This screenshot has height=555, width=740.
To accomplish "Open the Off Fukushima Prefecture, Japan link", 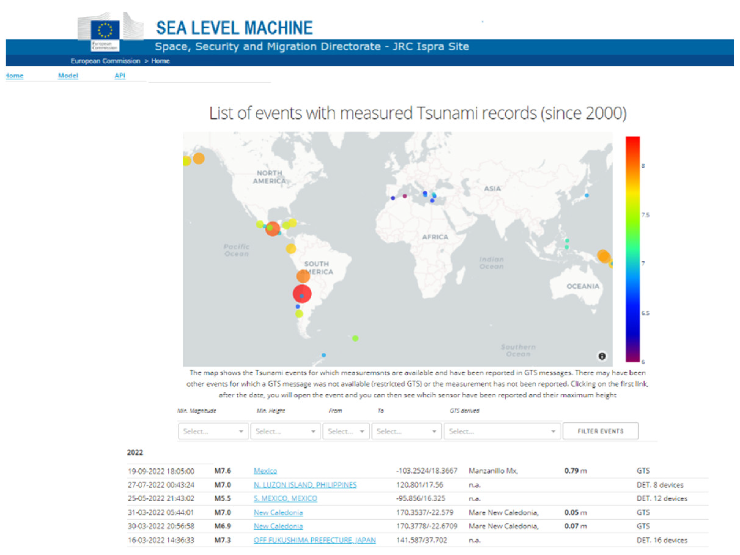I will pos(315,540).
